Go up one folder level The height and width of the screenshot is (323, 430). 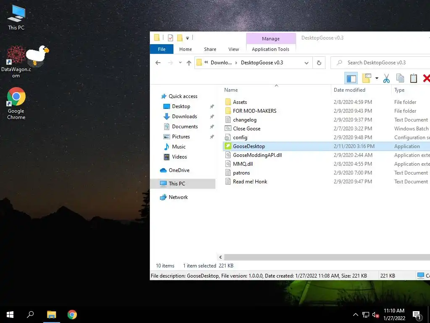[189, 63]
